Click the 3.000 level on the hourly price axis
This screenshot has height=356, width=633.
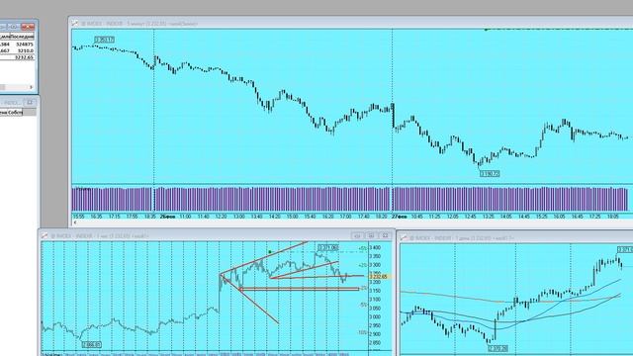375,317
